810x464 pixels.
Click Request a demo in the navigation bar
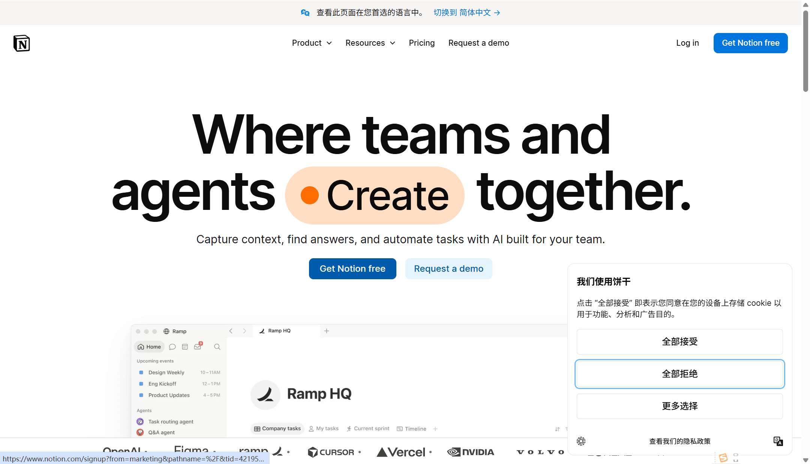coord(479,43)
